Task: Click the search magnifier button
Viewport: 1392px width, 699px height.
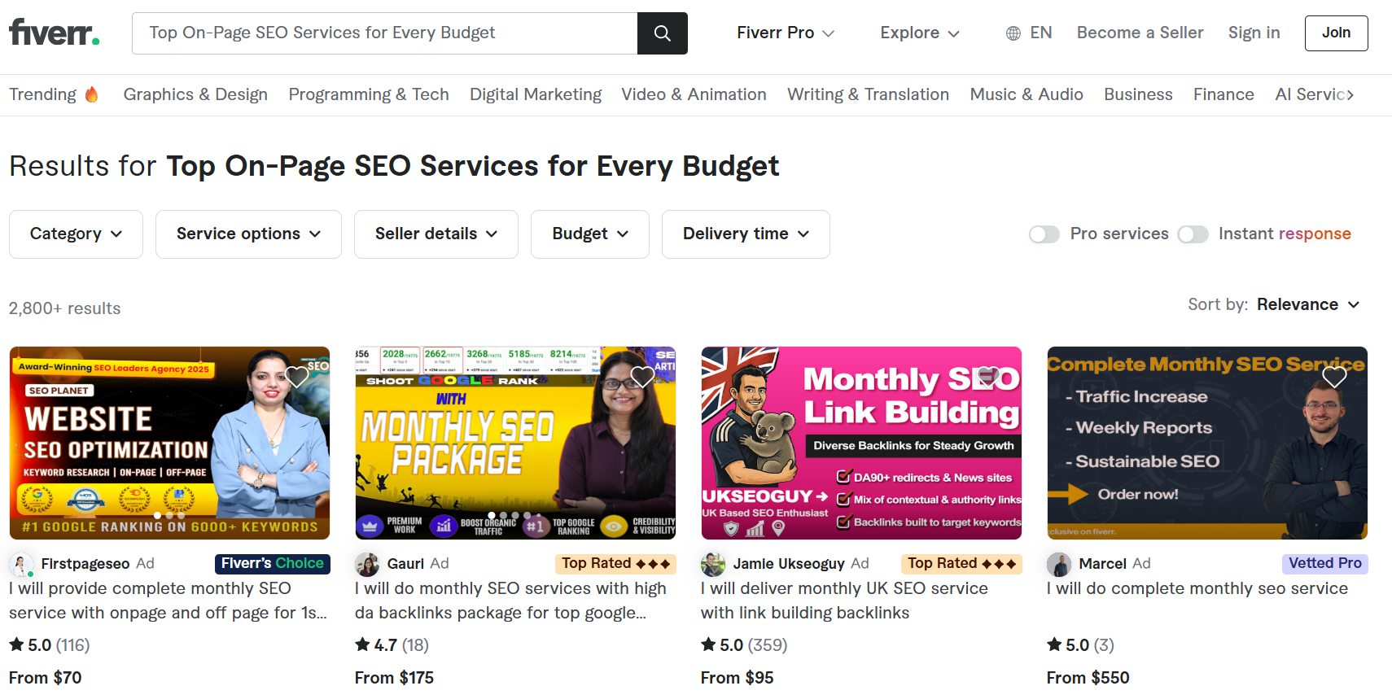Action: (x=662, y=33)
